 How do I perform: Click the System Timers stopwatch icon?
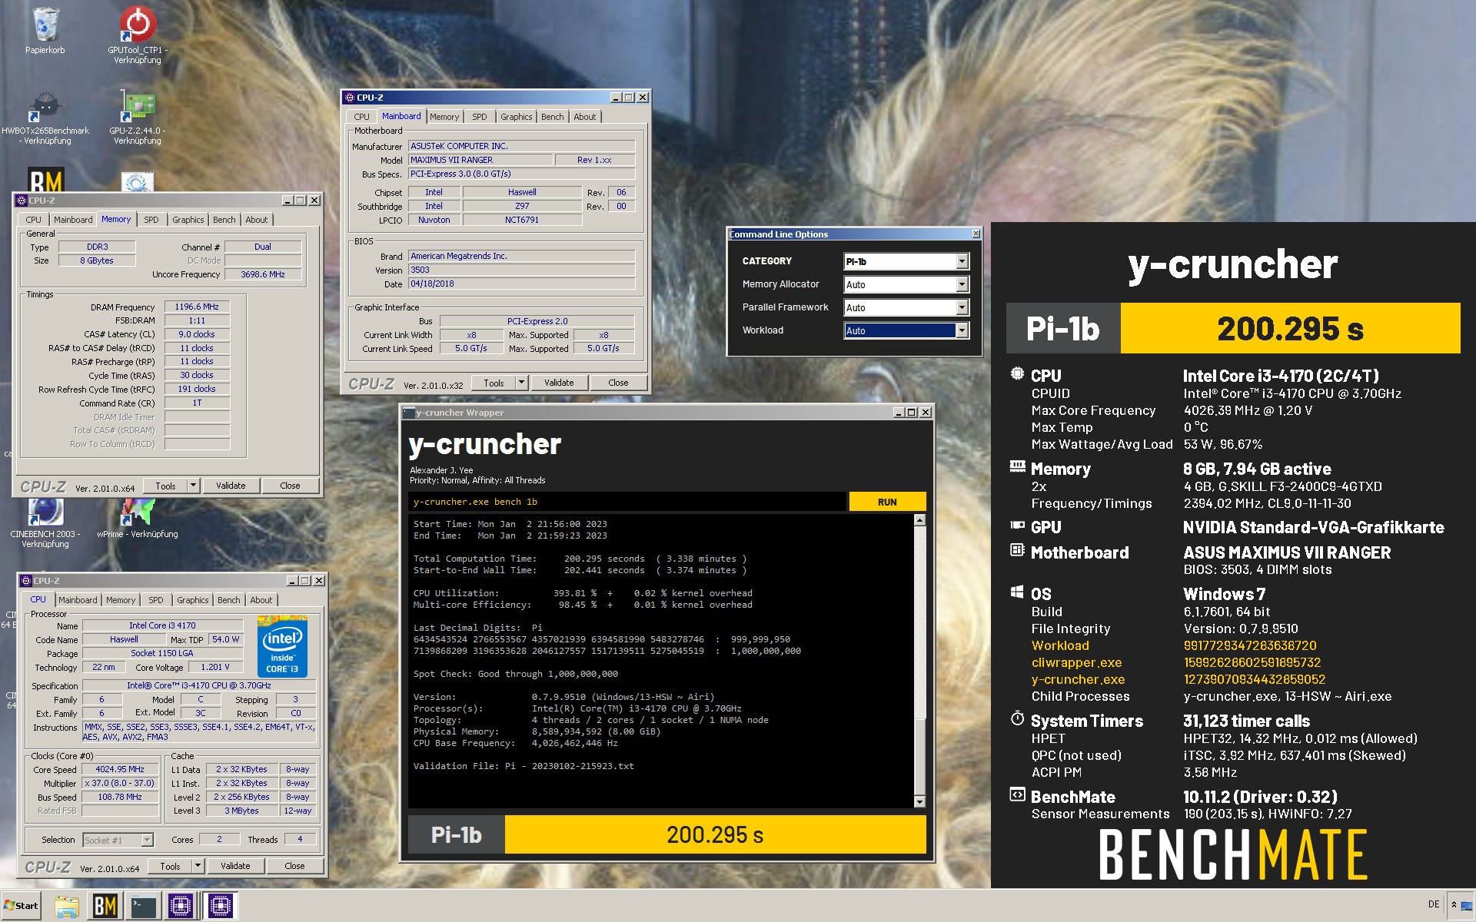1017,719
